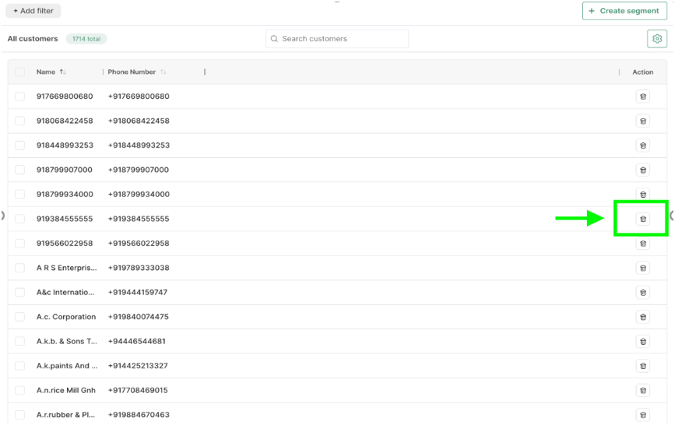
Task: Delete customer 917669800680 via trash icon
Action: (642, 97)
